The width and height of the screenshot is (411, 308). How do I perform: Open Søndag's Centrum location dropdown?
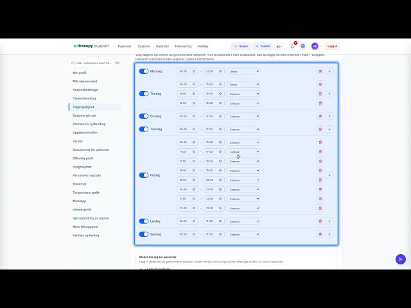point(243,234)
